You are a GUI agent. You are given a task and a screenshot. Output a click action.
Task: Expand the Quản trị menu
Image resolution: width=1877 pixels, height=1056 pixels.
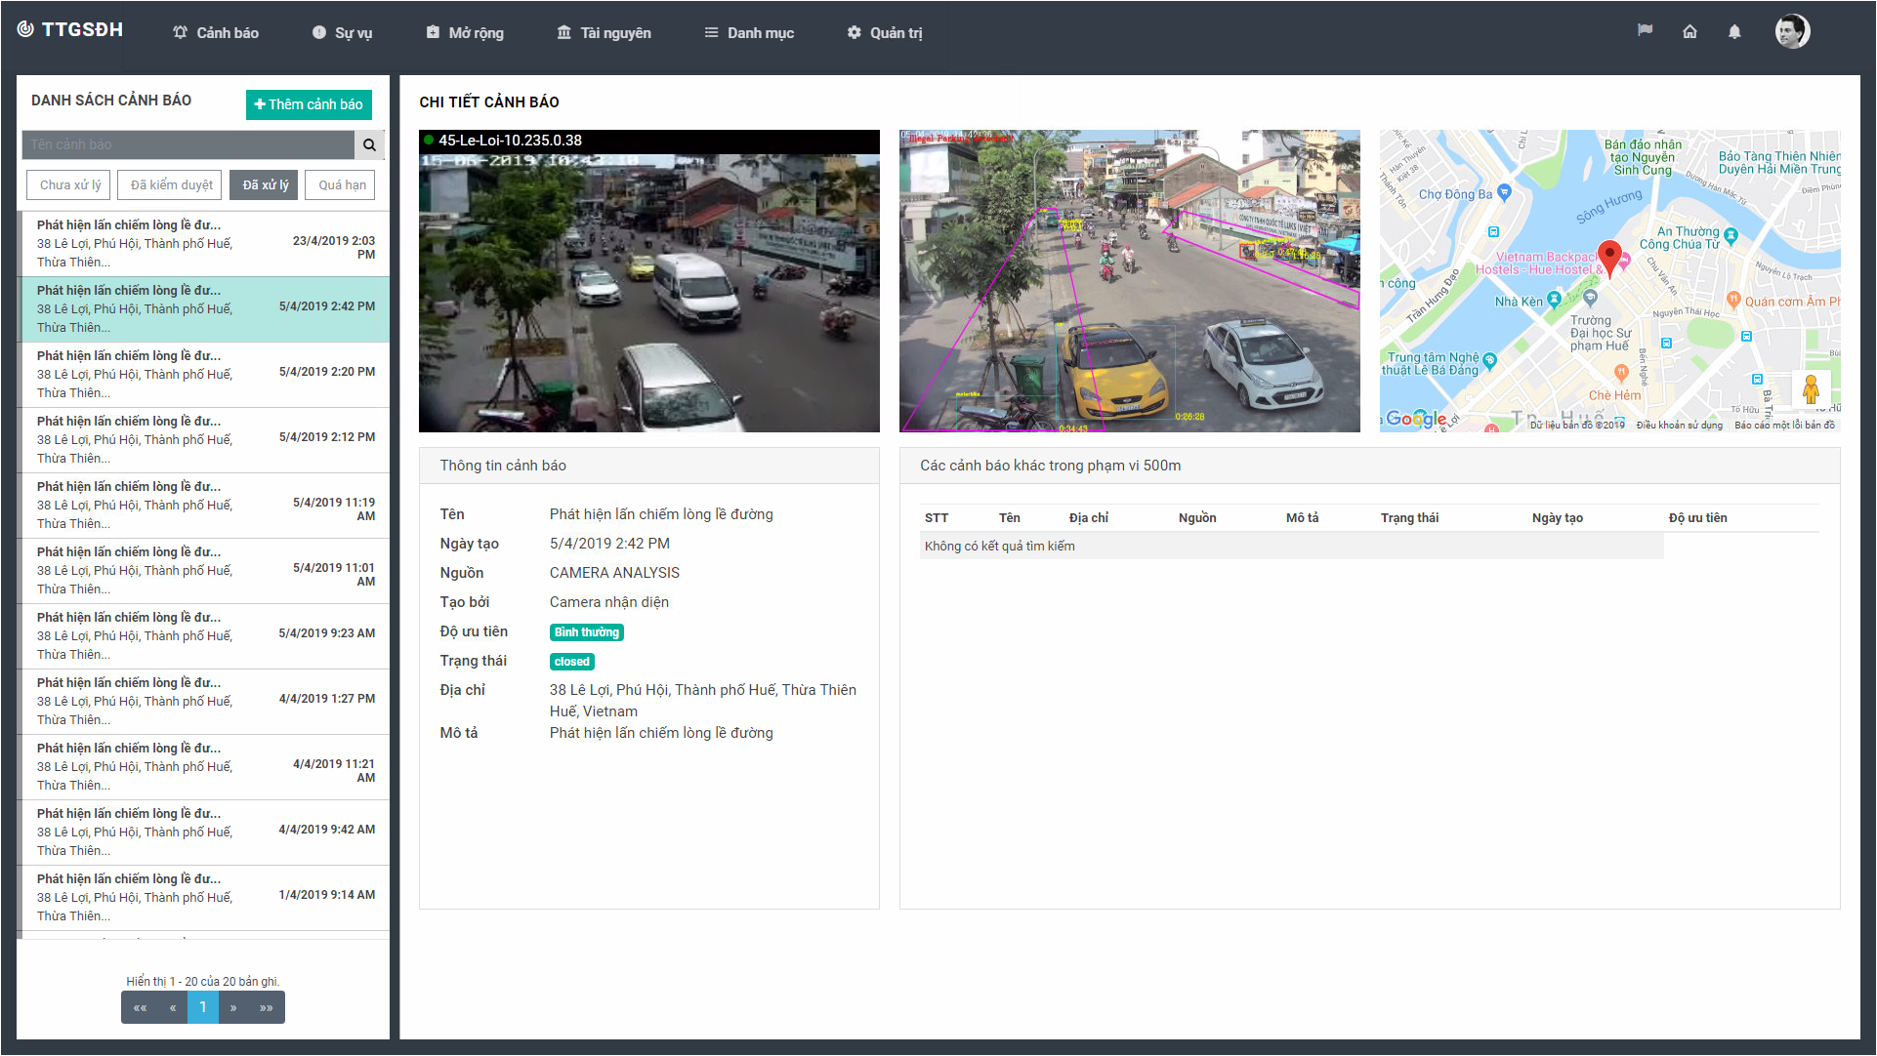pos(884,32)
